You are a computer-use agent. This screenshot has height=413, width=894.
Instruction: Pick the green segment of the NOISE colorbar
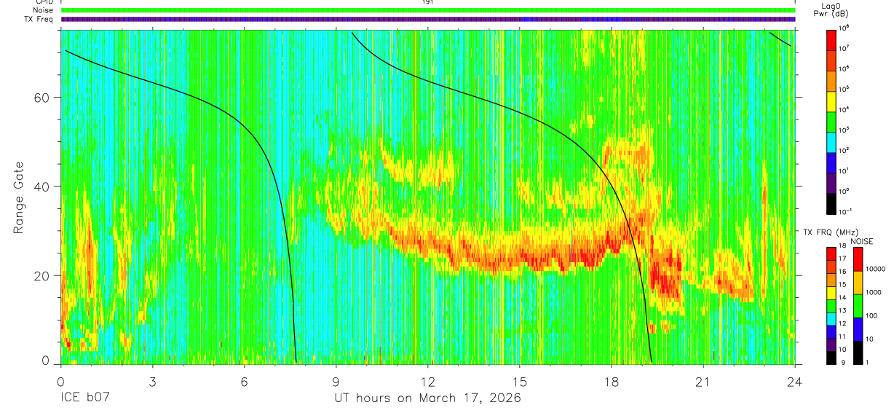pos(857,305)
